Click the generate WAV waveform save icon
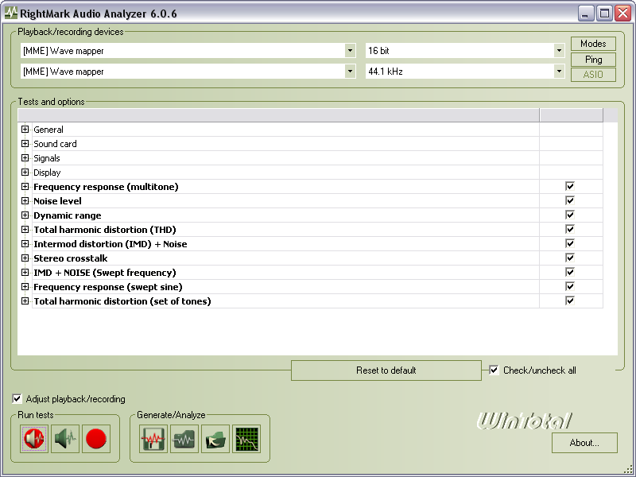 click(153, 439)
